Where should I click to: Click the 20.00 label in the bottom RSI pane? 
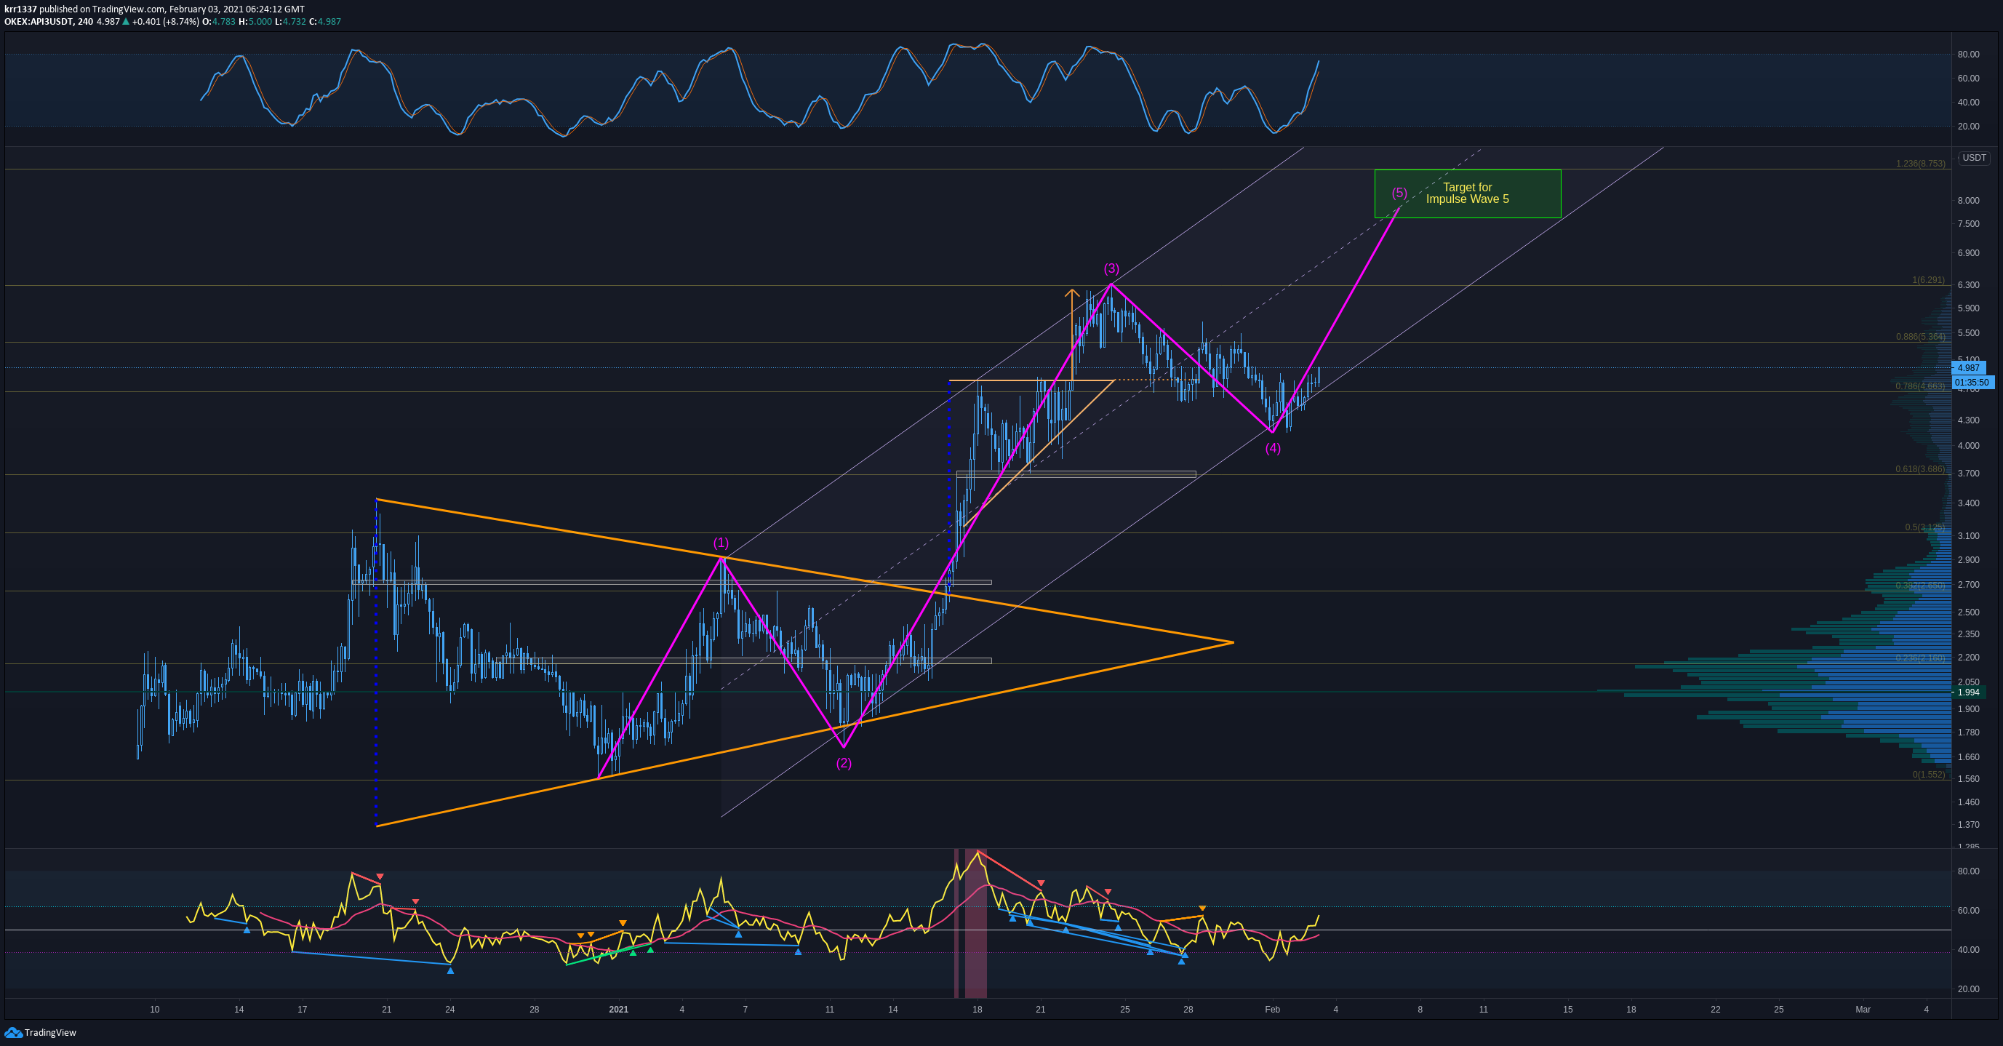[1968, 989]
